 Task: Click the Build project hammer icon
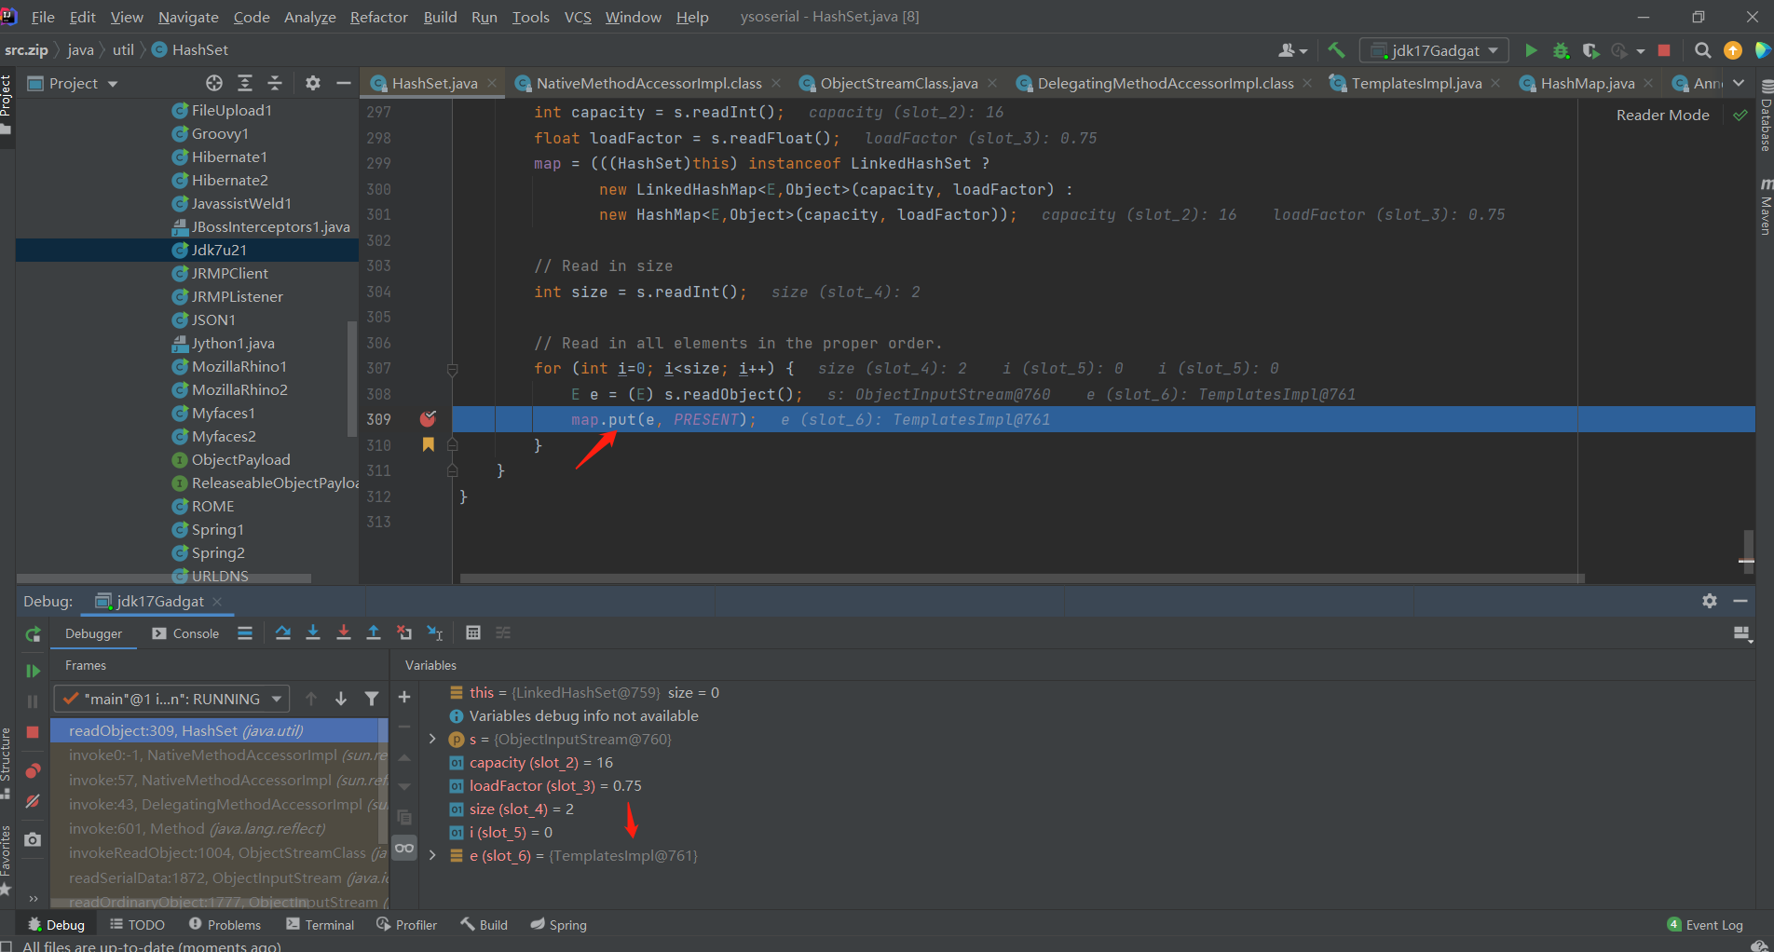pos(1336,50)
